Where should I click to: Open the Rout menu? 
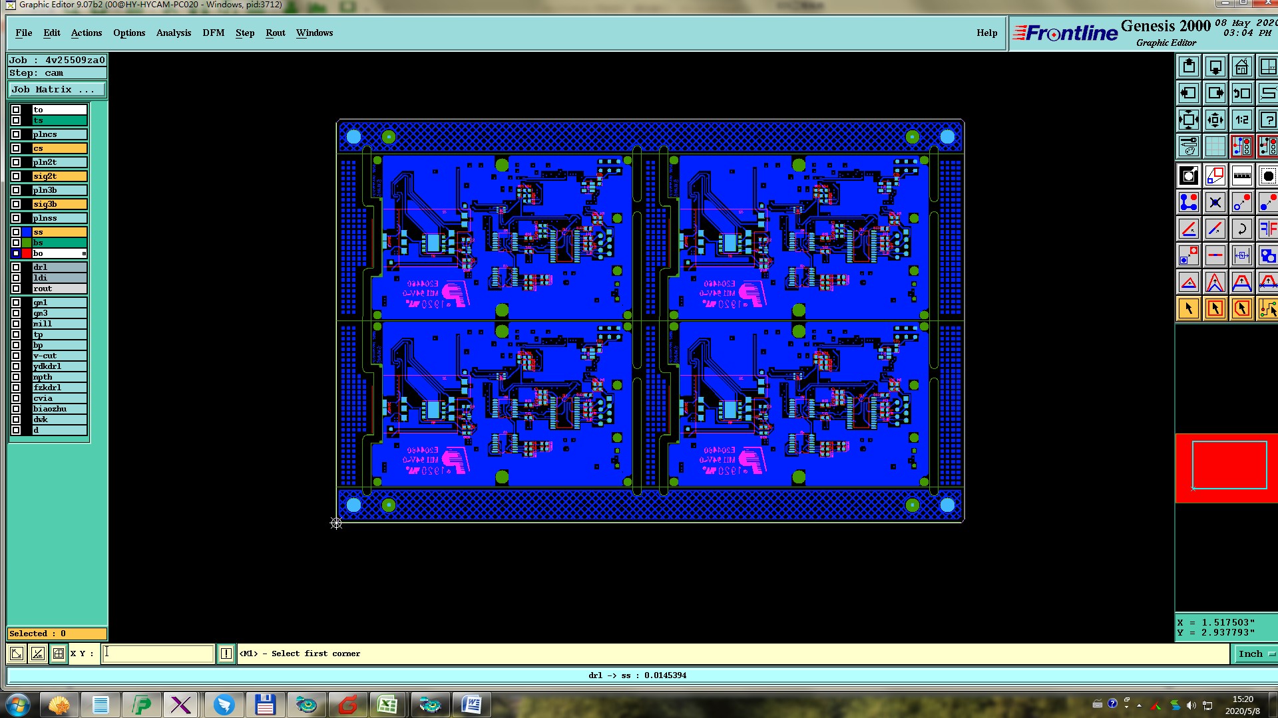(x=276, y=33)
